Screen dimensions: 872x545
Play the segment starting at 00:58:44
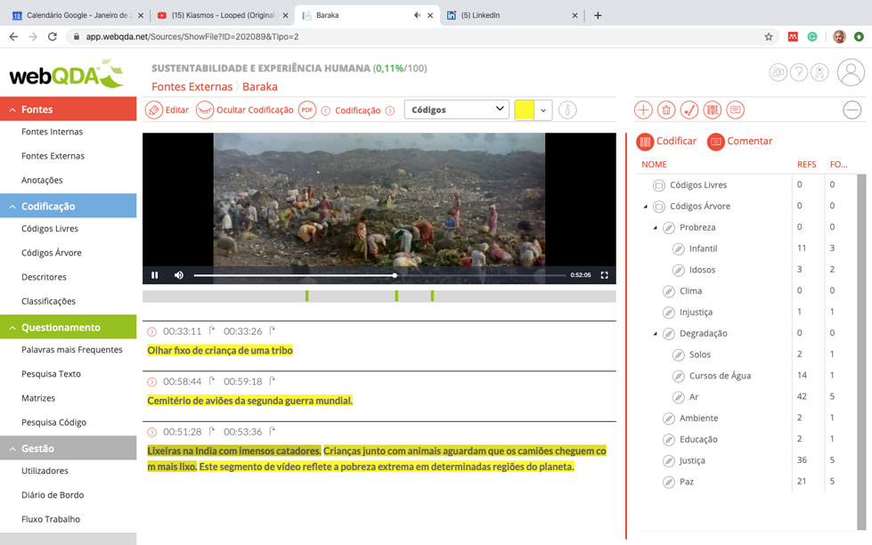pos(151,382)
